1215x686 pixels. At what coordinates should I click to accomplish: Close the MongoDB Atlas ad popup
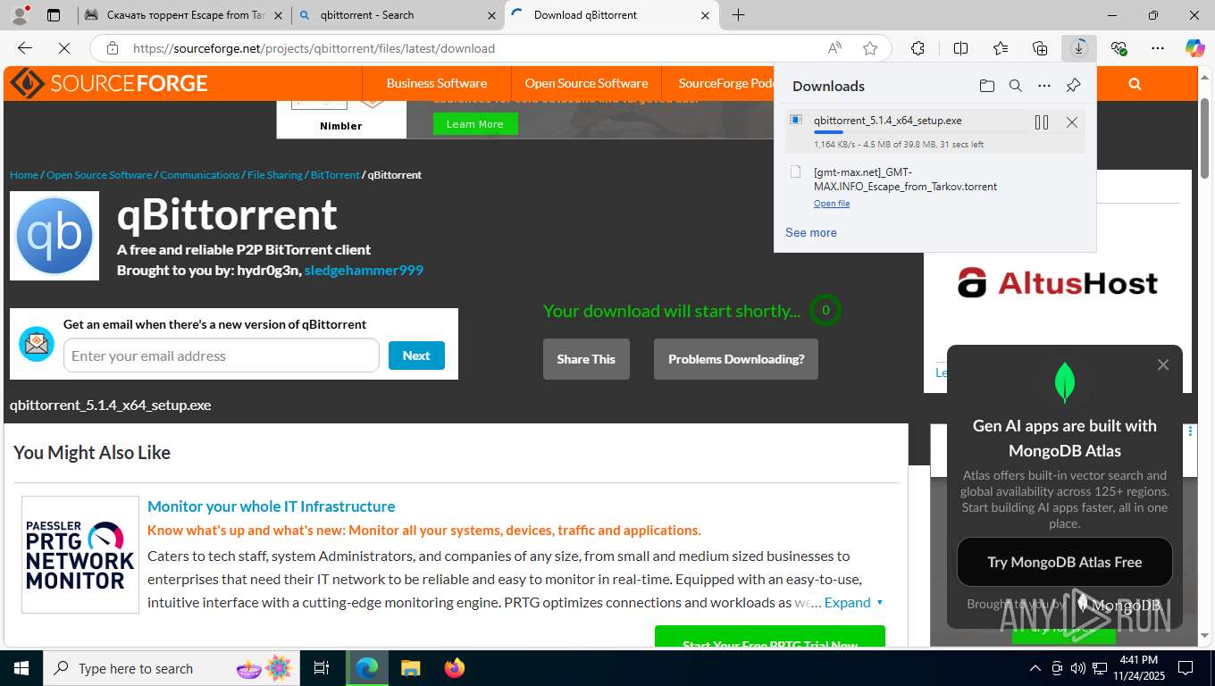pos(1163,364)
